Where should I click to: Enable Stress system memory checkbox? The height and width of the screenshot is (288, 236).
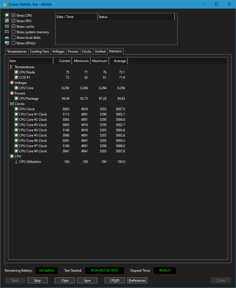[x=14, y=32]
